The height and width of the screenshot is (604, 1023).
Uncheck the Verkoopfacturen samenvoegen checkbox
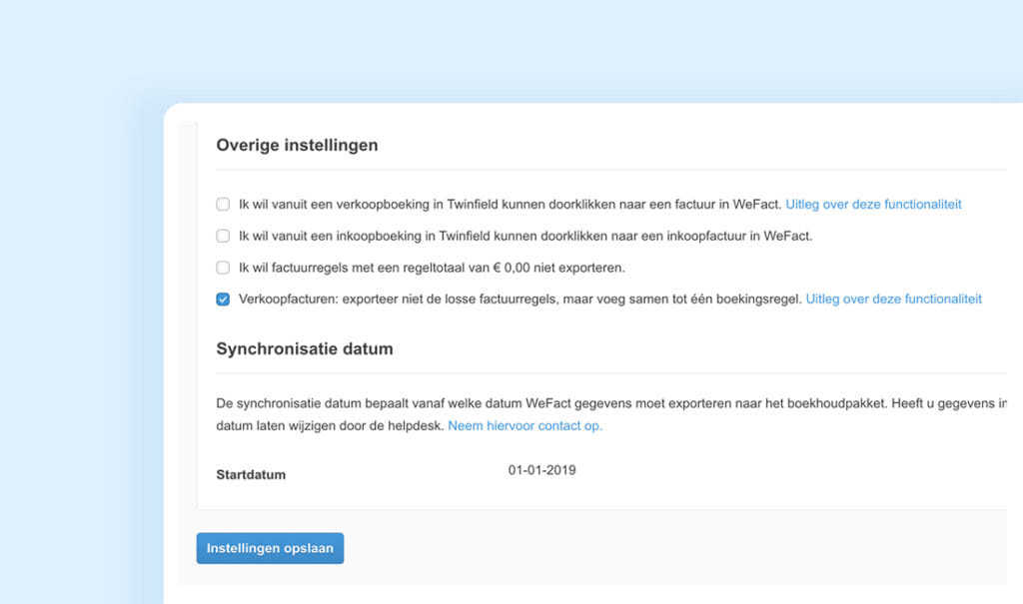(x=223, y=299)
